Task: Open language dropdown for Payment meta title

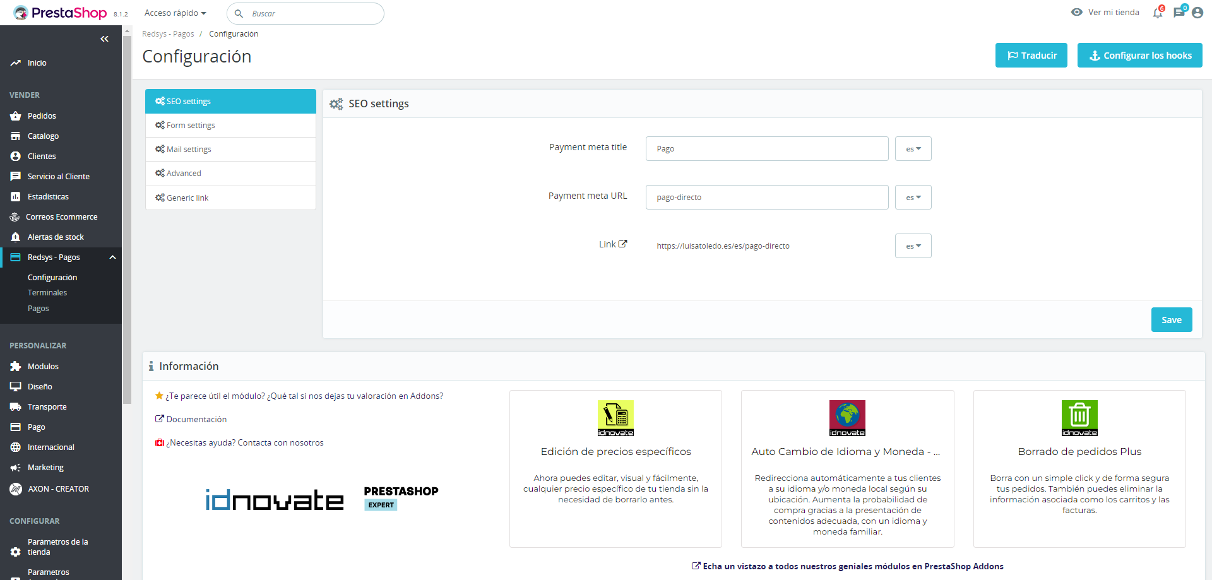Action: pyautogui.click(x=913, y=149)
